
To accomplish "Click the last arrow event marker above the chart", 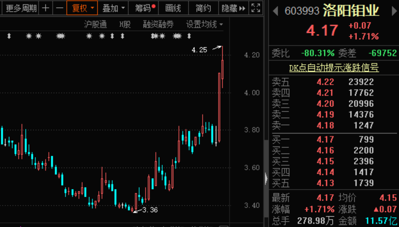I will (x=189, y=36).
